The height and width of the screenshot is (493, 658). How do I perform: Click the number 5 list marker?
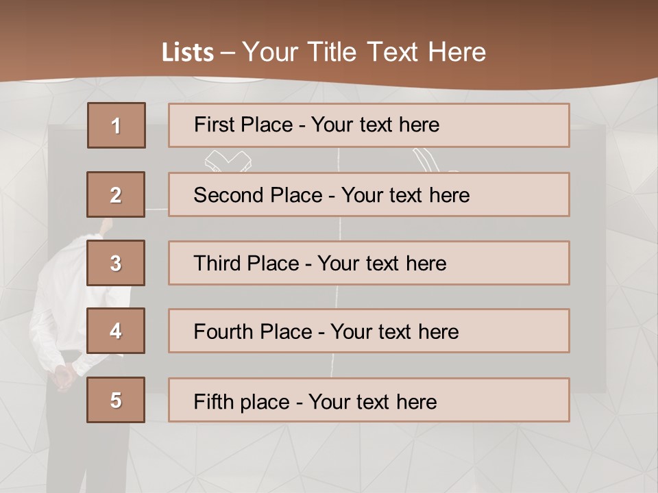(x=116, y=400)
